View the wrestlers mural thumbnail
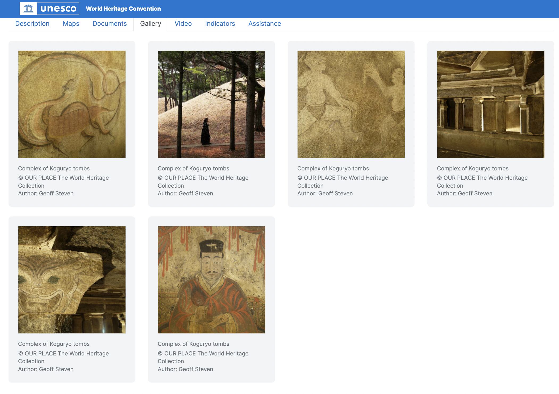The height and width of the screenshot is (394, 559). pos(351,104)
